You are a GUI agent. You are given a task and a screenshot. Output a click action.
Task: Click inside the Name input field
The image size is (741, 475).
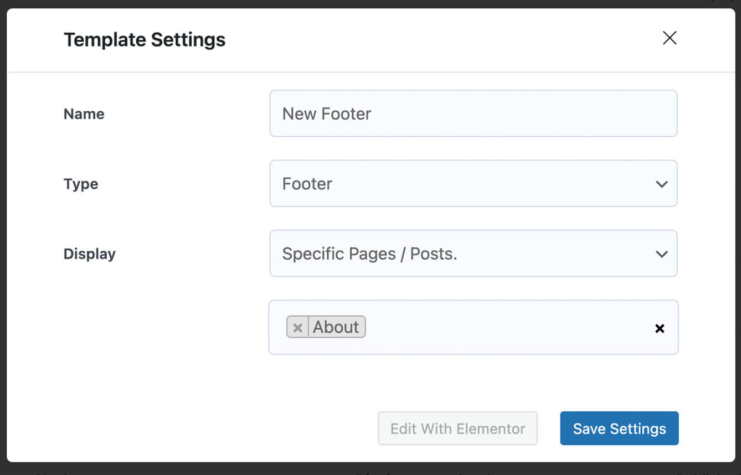(498, 113)
